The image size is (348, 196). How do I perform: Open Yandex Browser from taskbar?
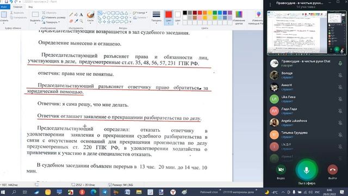[173, 192]
